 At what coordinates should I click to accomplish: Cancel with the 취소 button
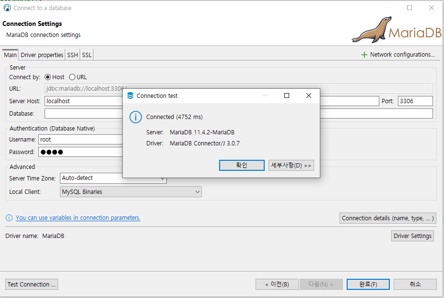tap(415, 285)
